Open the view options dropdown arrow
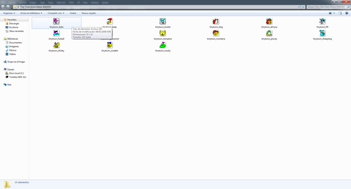The width and height of the screenshot is (351, 189). coord(334,13)
